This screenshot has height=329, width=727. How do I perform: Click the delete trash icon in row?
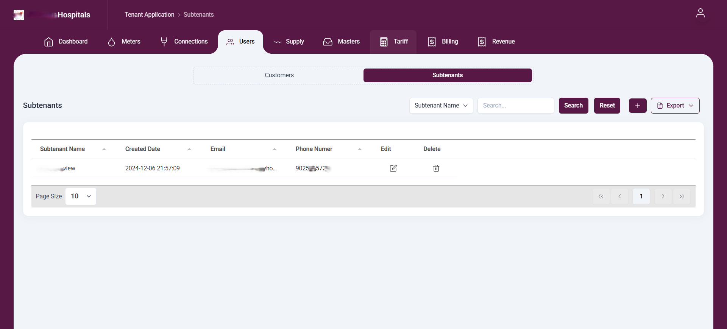436,168
